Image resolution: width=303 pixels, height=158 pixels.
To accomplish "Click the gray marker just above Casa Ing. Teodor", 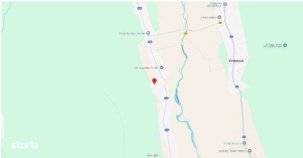I will tap(244, 143).
